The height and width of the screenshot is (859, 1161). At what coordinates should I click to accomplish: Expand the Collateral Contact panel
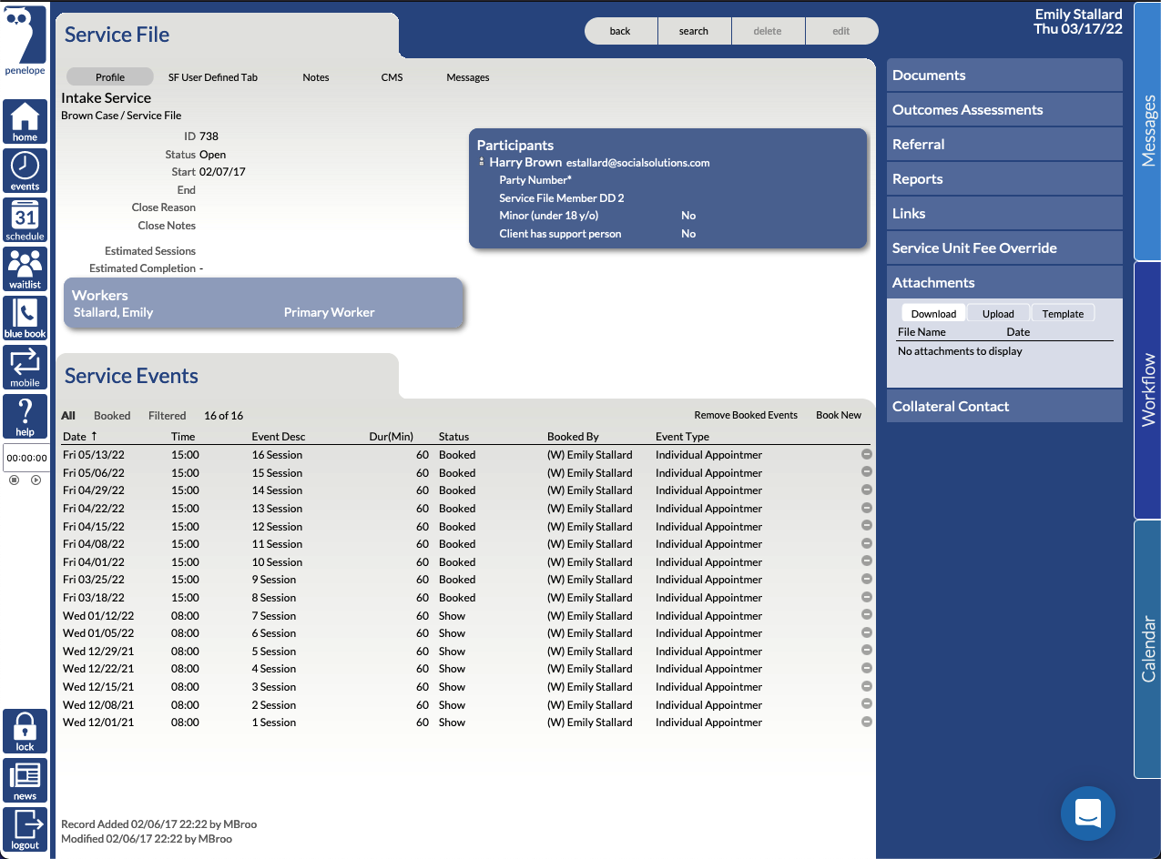tap(1004, 407)
